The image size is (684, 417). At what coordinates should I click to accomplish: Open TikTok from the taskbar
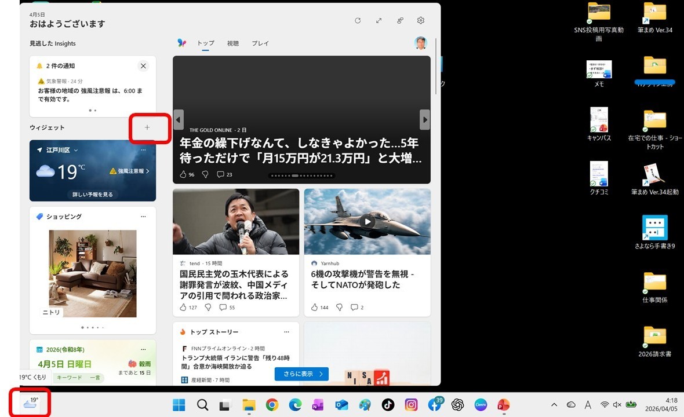tap(388, 405)
